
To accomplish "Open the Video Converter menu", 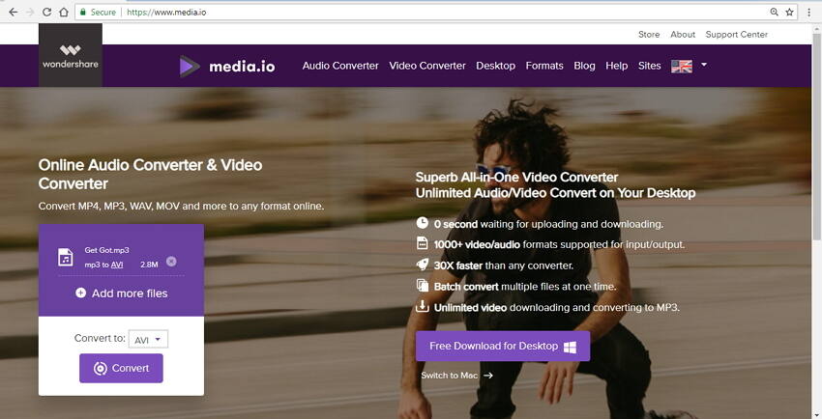I will pos(427,66).
